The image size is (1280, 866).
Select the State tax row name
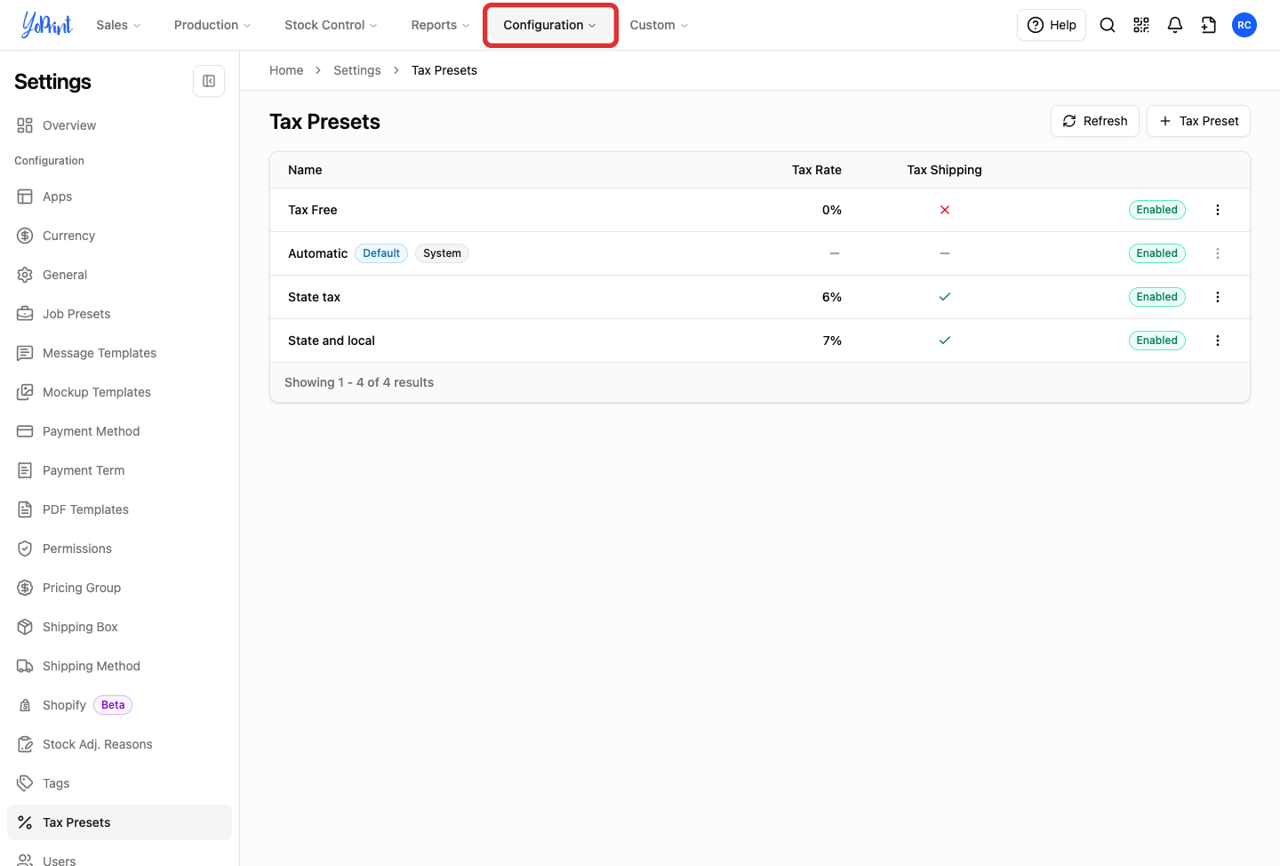click(x=314, y=297)
